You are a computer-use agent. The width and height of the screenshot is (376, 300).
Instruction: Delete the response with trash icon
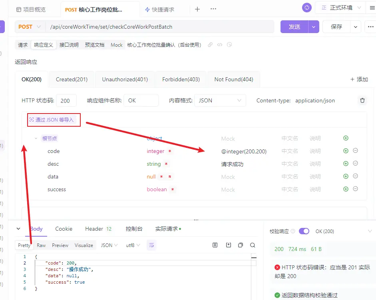[362, 100]
